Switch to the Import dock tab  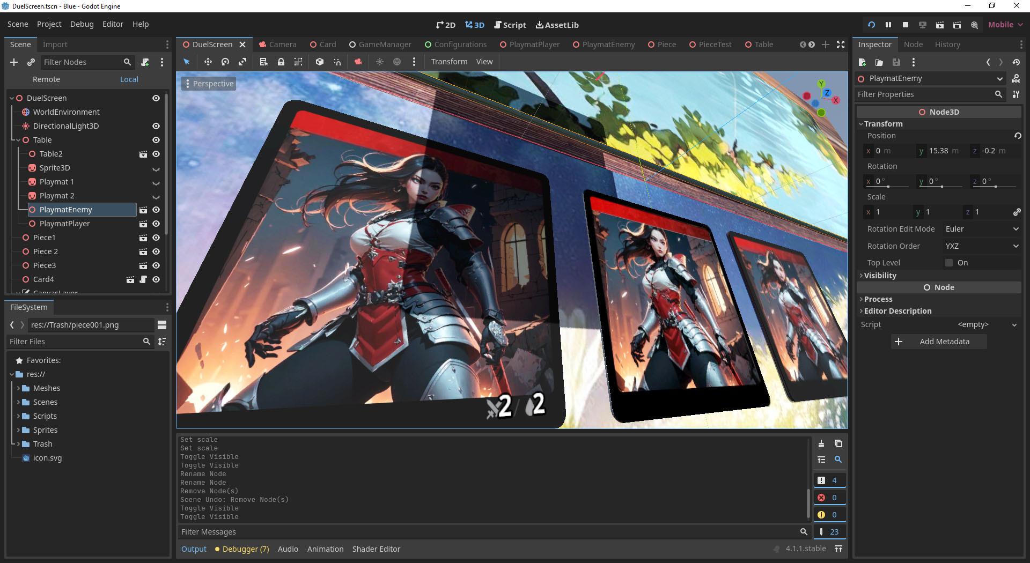coord(55,45)
